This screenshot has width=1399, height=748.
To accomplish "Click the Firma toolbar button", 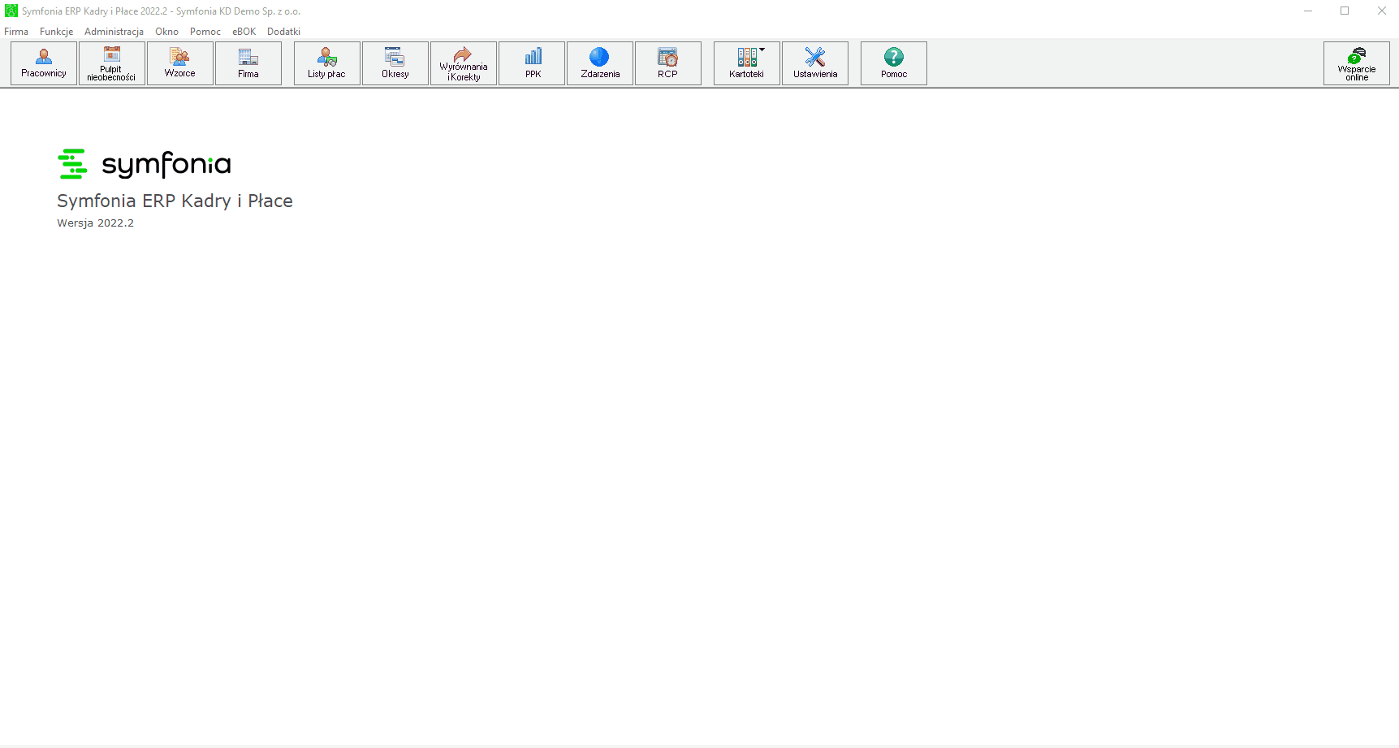I will click(x=248, y=63).
